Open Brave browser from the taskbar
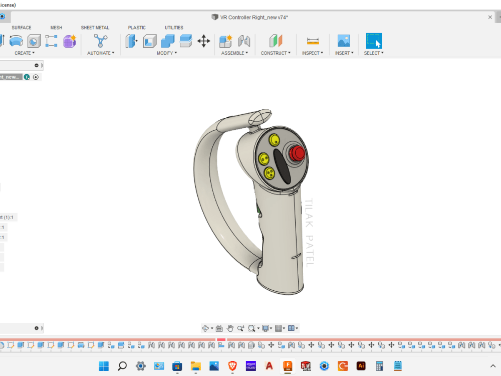Viewport: 501px width, 376px height. [x=232, y=366]
